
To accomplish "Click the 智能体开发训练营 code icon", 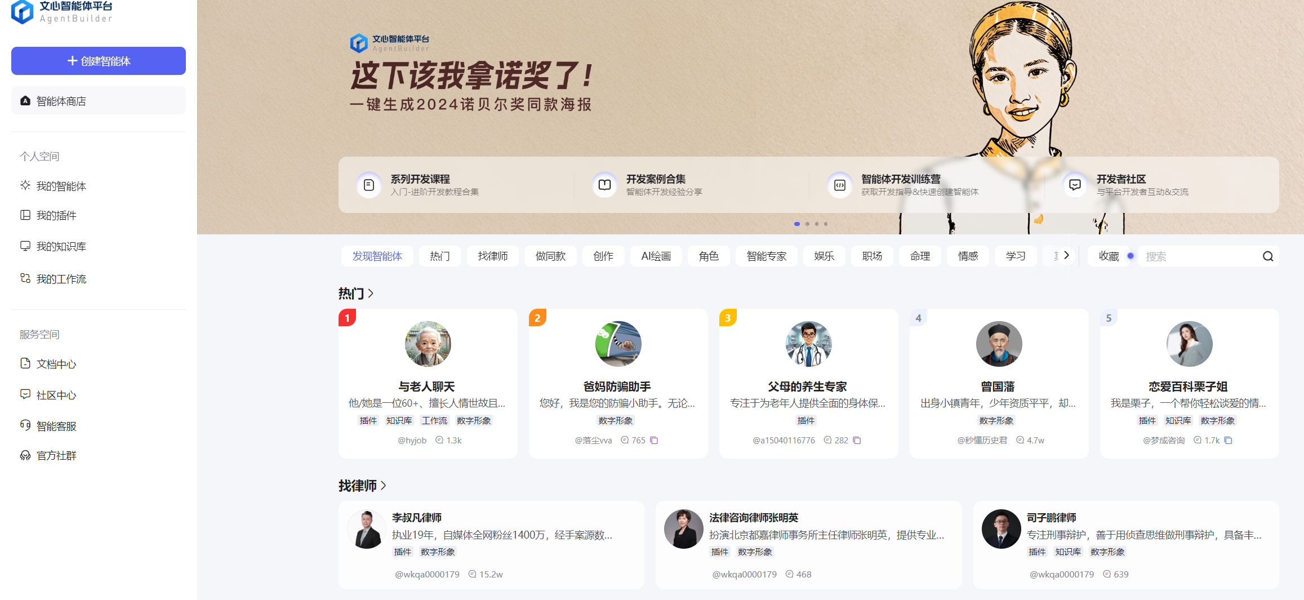I will [x=839, y=185].
